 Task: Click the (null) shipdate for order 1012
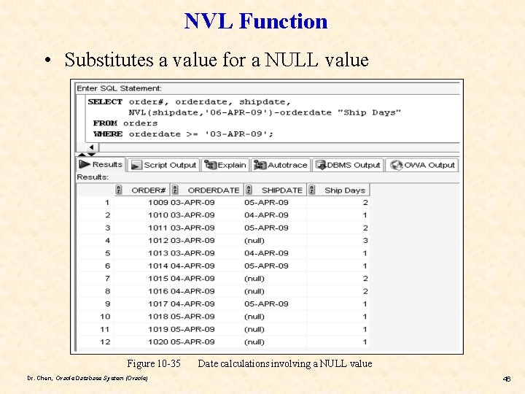click(x=254, y=241)
